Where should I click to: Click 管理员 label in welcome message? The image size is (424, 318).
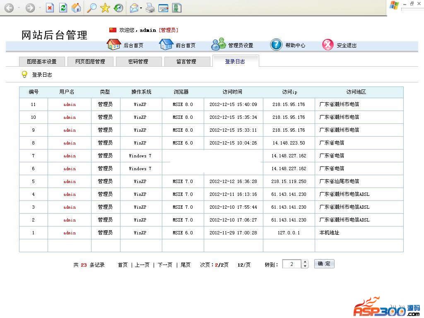pos(169,30)
